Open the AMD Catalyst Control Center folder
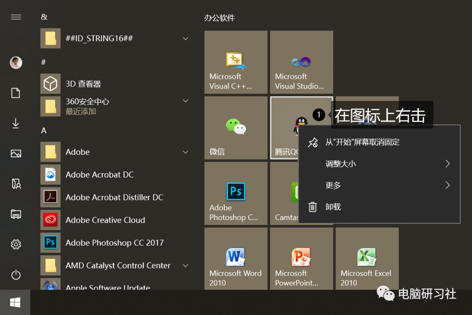 (x=116, y=265)
